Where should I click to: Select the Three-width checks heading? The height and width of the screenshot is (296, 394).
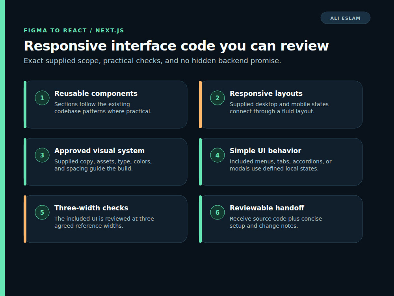tap(91, 208)
